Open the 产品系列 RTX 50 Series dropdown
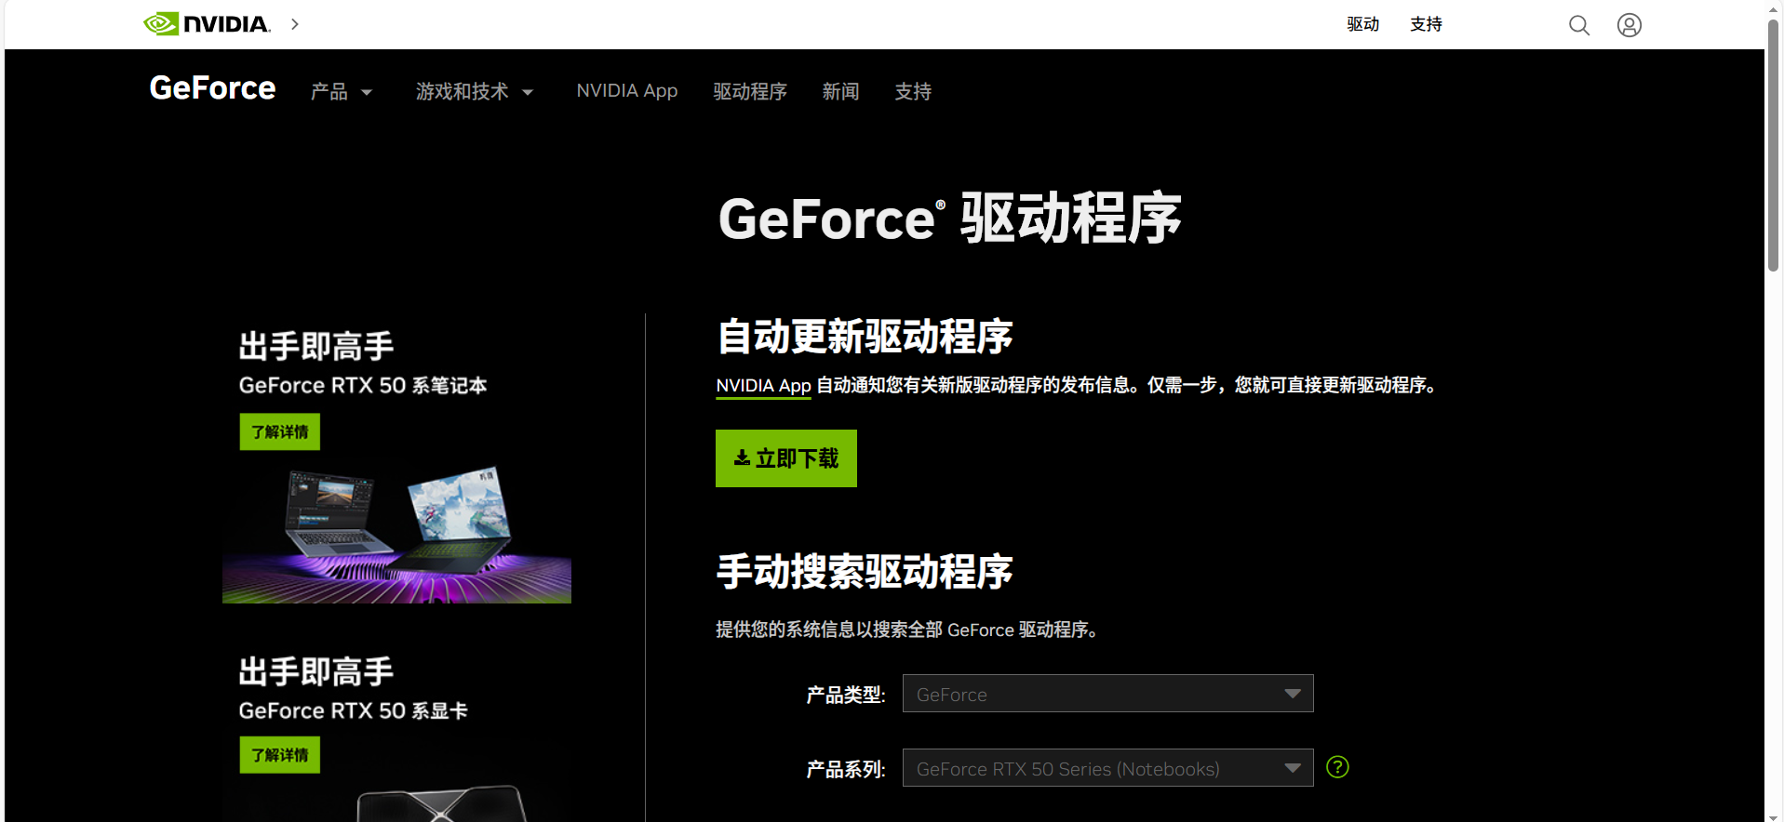This screenshot has height=822, width=1784. point(1107,768)
